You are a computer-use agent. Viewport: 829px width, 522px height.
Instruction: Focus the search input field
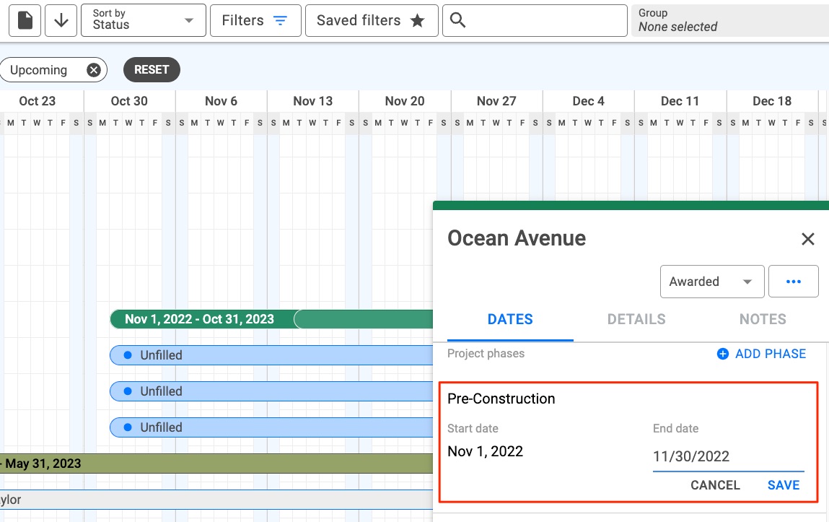pyautogui.click(x=535, y=21)
